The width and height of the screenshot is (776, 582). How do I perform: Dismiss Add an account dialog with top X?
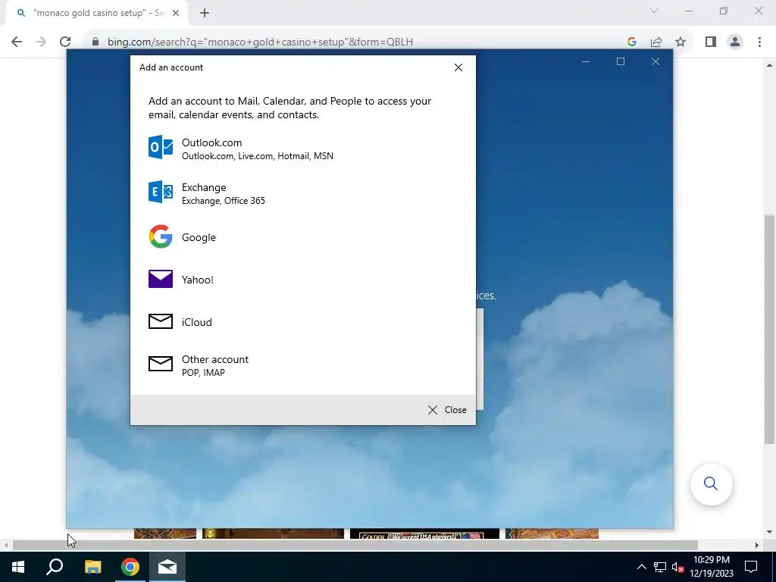458,67
